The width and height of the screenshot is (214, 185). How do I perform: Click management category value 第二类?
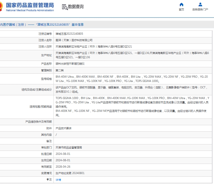(59, 70)
